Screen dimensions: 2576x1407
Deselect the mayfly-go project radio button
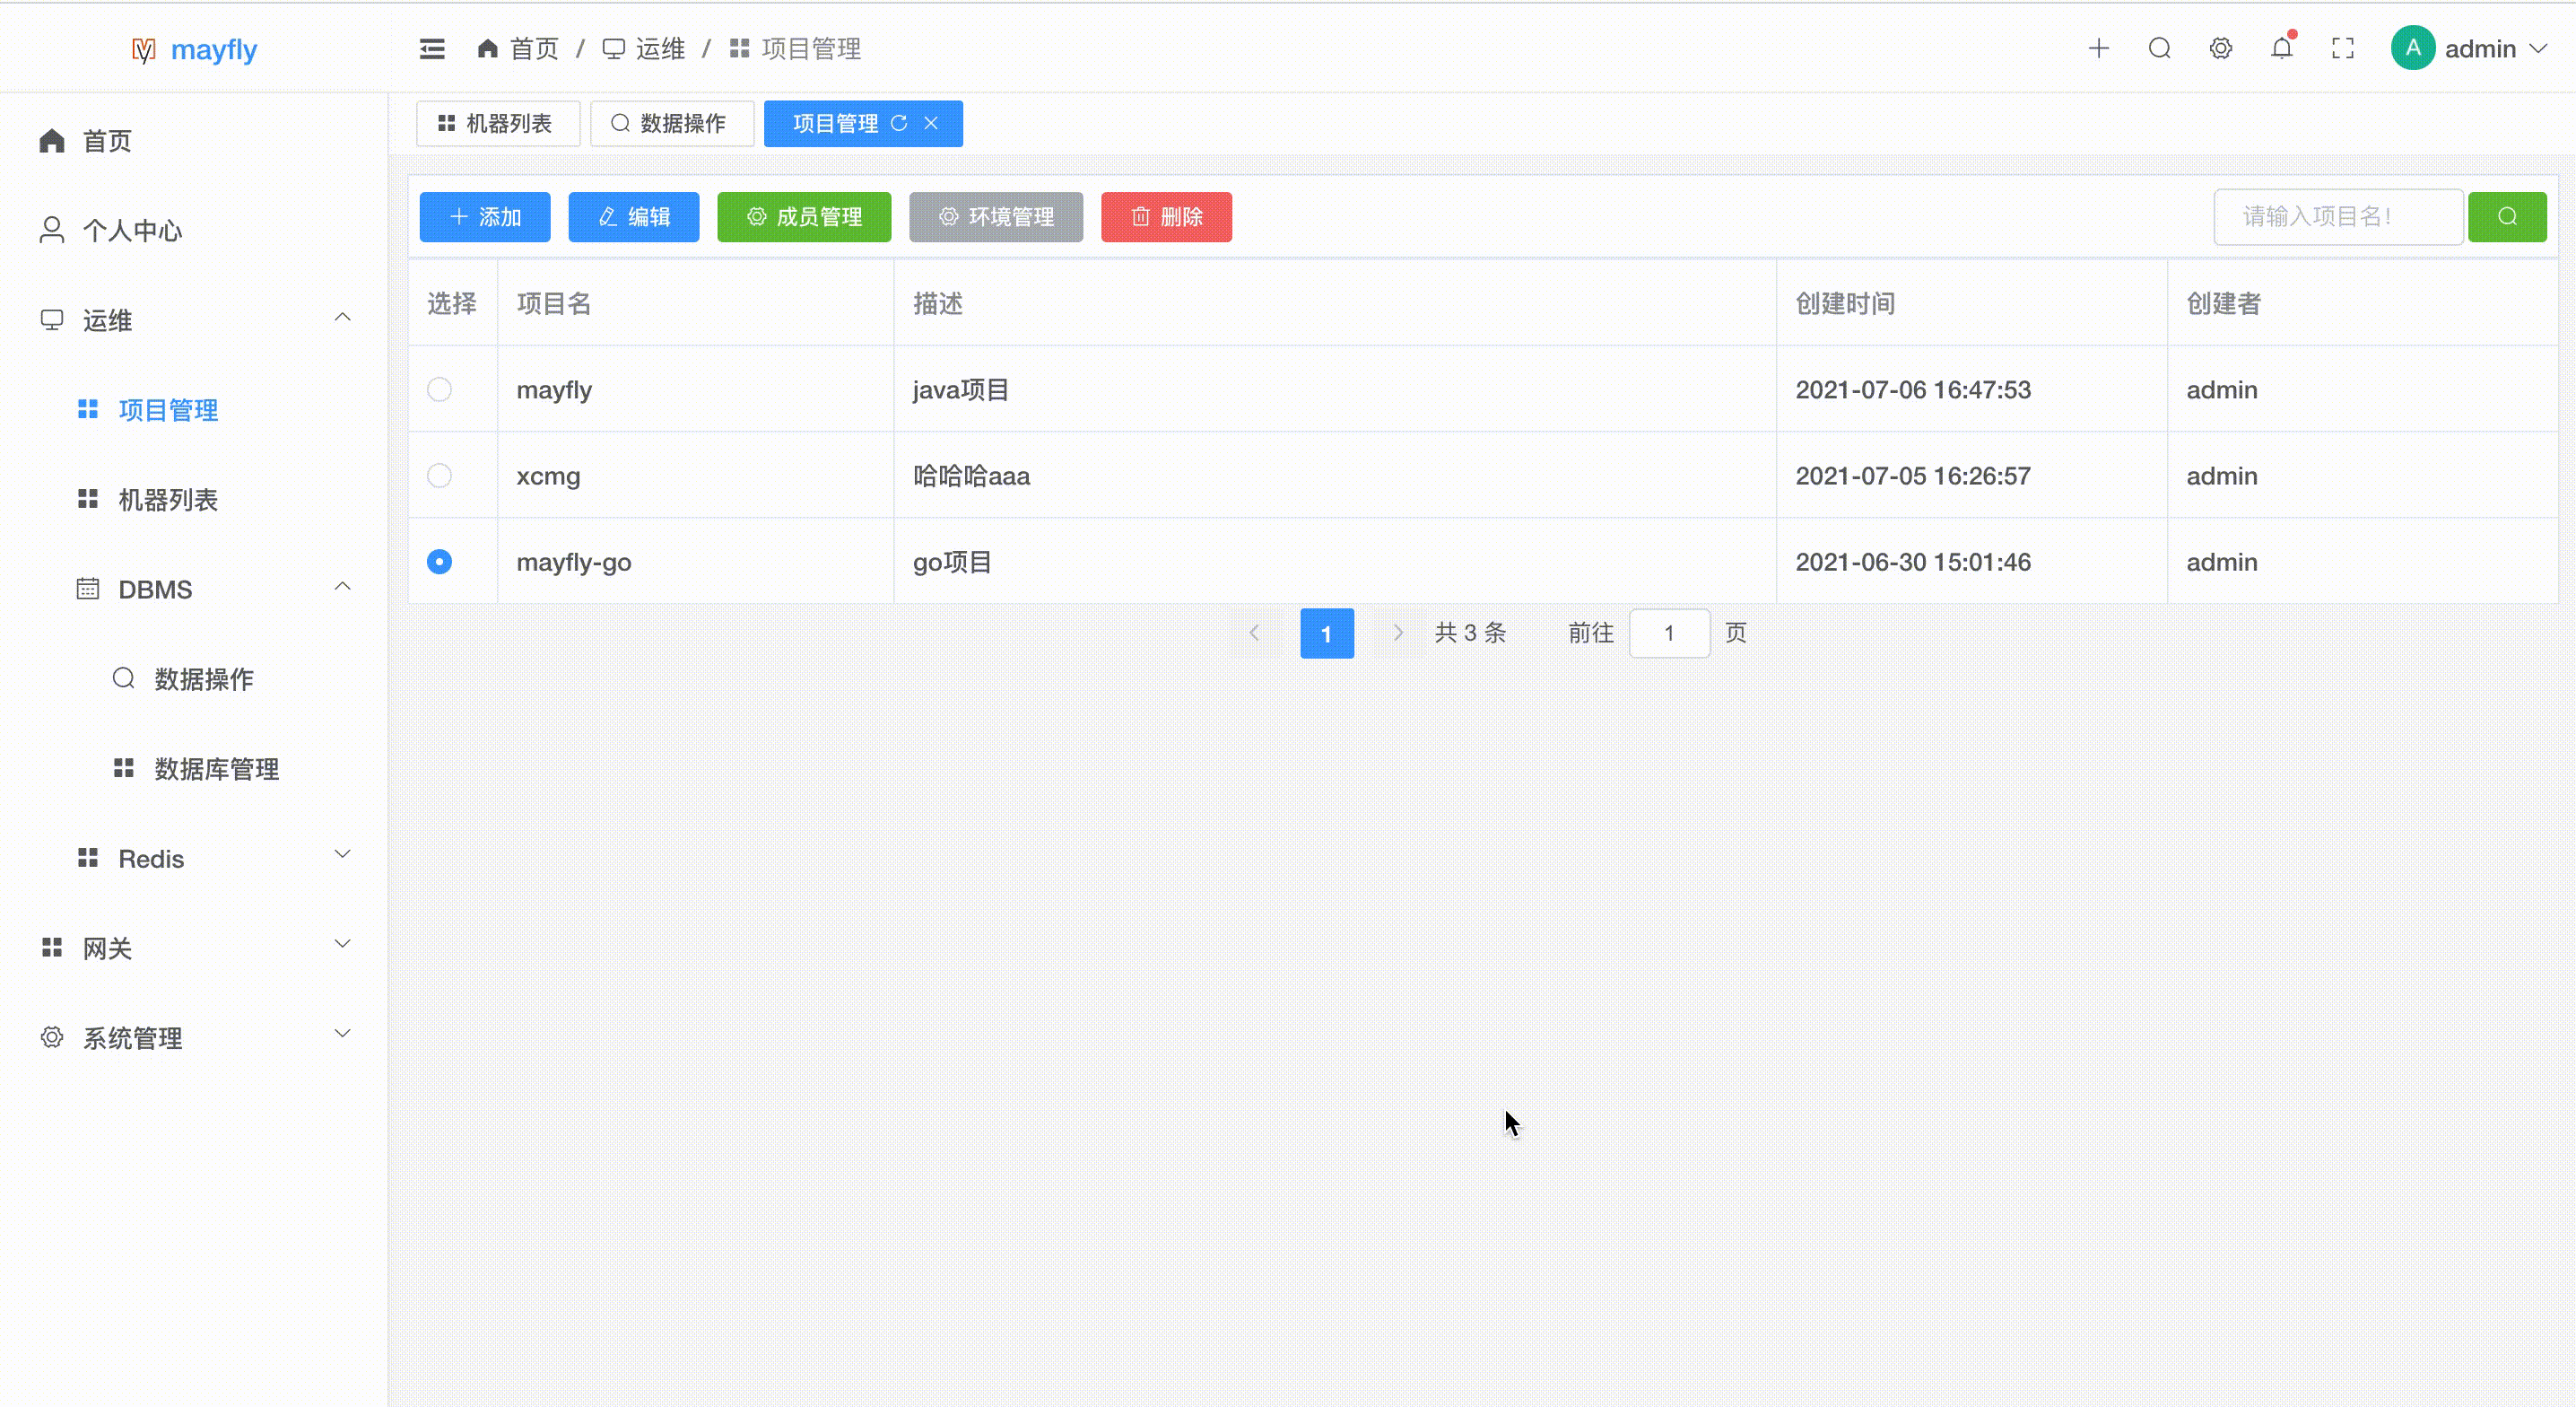click(440, 562)
